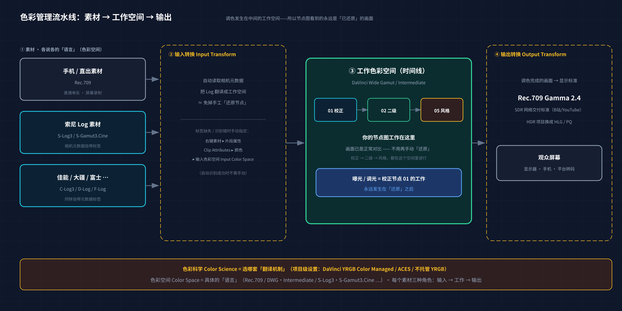The image size is (622, 311).
Task: Click the main title 色彩管理流水线
Action: (x=96, y=17)
